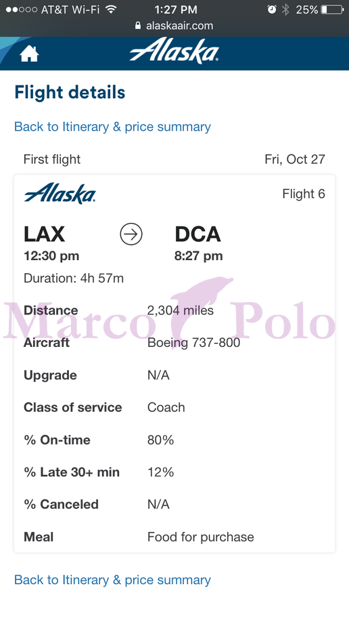Viewport: 349px width, 622px height.
Task: Tap the LAX departure airport code
Action: [x=44, y=234]
